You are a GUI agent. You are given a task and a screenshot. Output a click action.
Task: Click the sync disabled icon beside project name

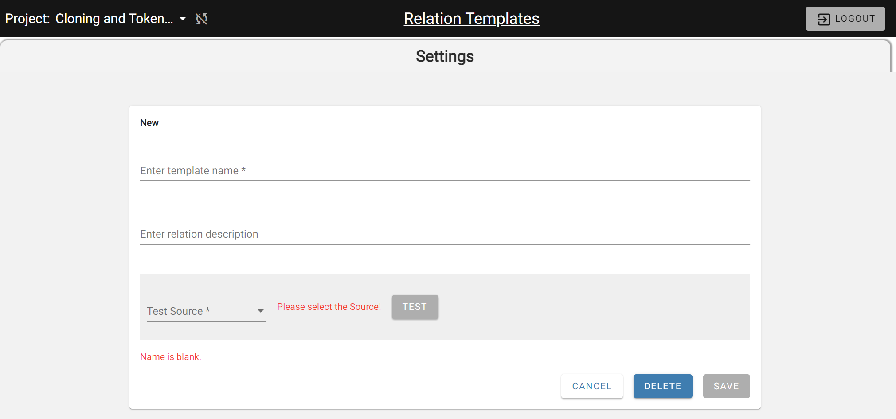202,19
